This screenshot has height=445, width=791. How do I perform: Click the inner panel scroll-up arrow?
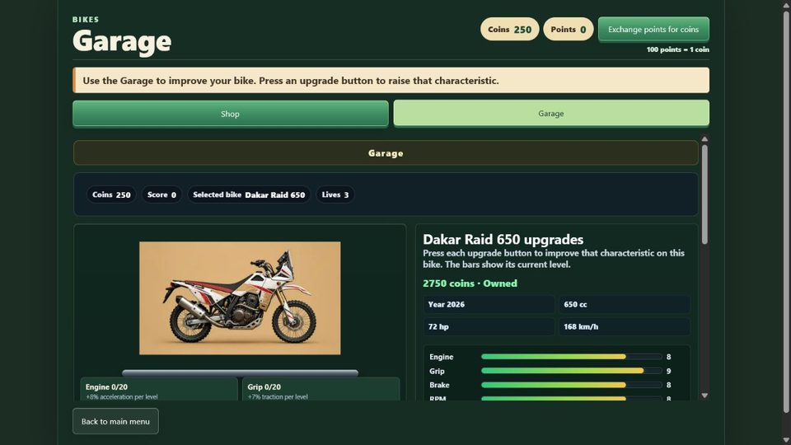704,138
